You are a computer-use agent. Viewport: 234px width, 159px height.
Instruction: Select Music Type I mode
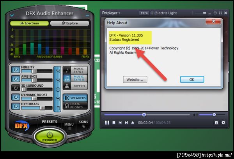tap(75, 70)
